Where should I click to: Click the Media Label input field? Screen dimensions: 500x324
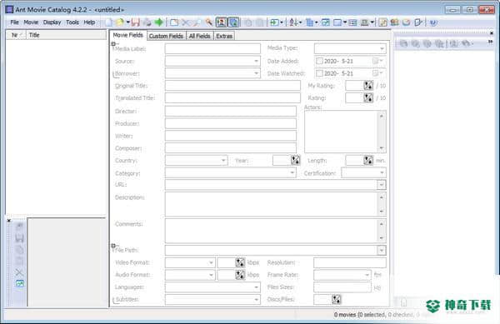212,49
